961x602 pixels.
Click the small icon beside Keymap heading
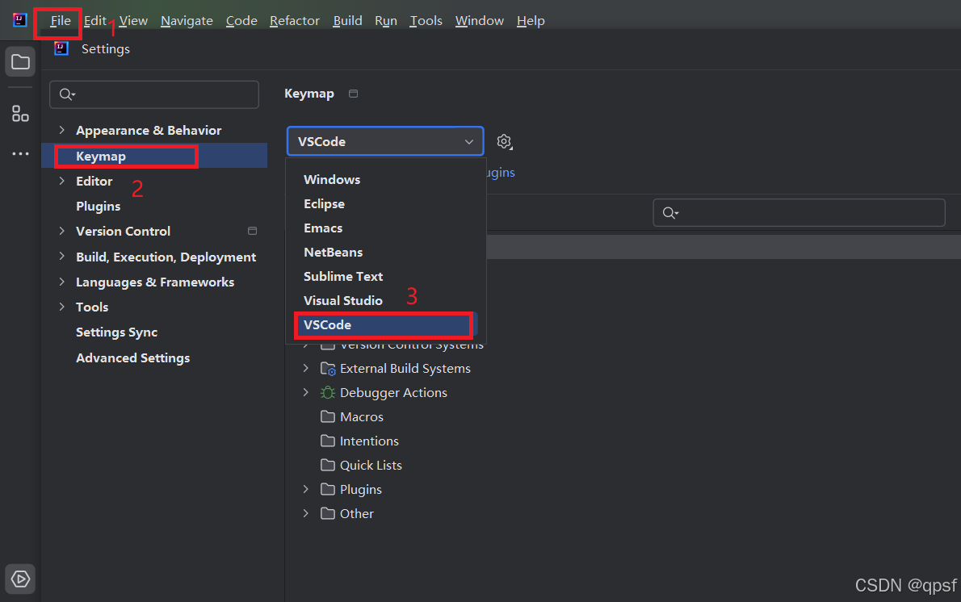(353, 94)
